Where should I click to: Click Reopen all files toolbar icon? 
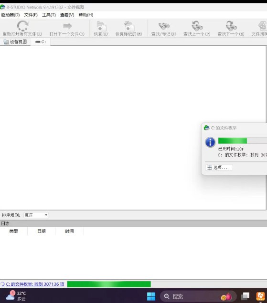point(22,26)
